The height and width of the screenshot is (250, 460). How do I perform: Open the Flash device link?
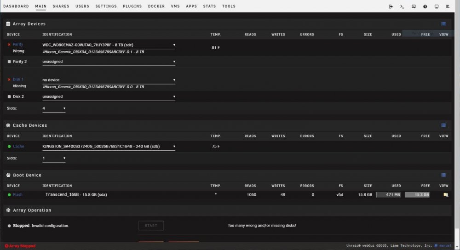[17, 194]
